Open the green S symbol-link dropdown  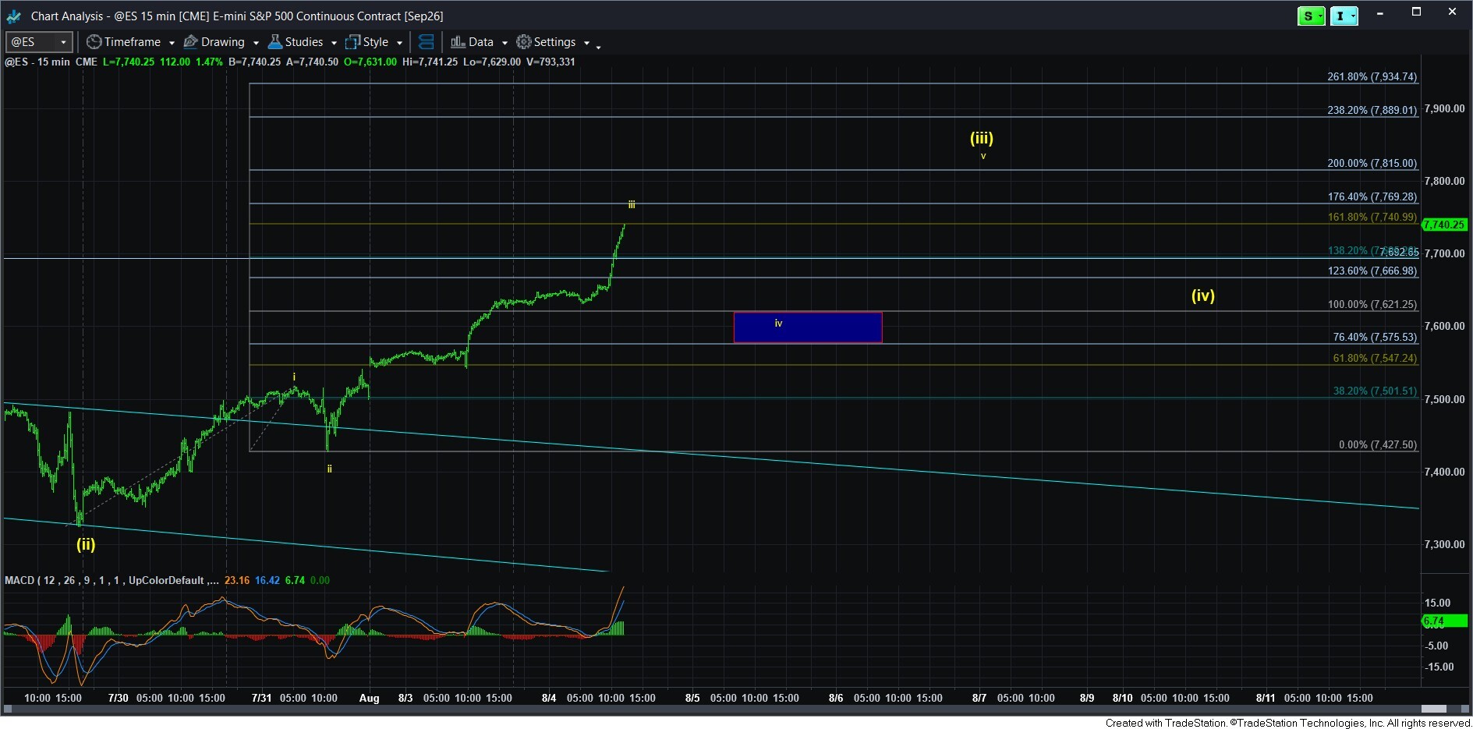tap(1312, 16)
